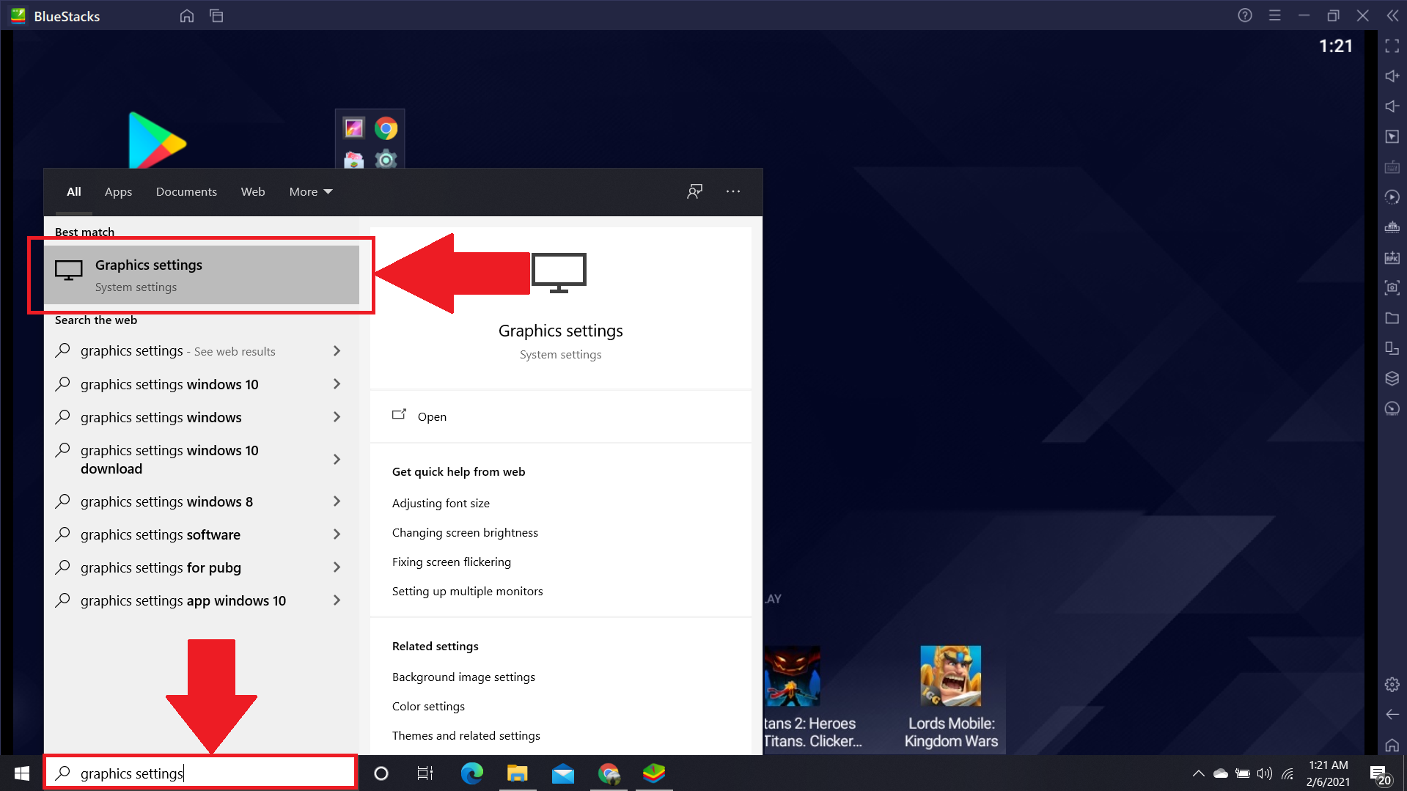Viewport: 1407px width, 791px height.
Task: Click Open for Graphics settings
Action: (432, 416)
